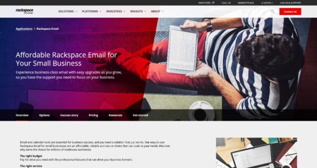The image size is (317, 168).
Task: Go to the Marketplace link
Action: pyautogui.click(x=246, y=3)
